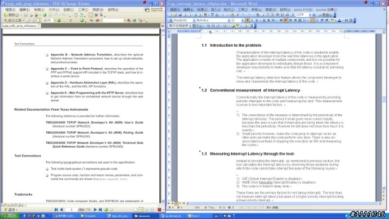389x219 pixels.
Task: Select Zoom In tool in PDF-XChange toolbar
Action: point(12,21)
